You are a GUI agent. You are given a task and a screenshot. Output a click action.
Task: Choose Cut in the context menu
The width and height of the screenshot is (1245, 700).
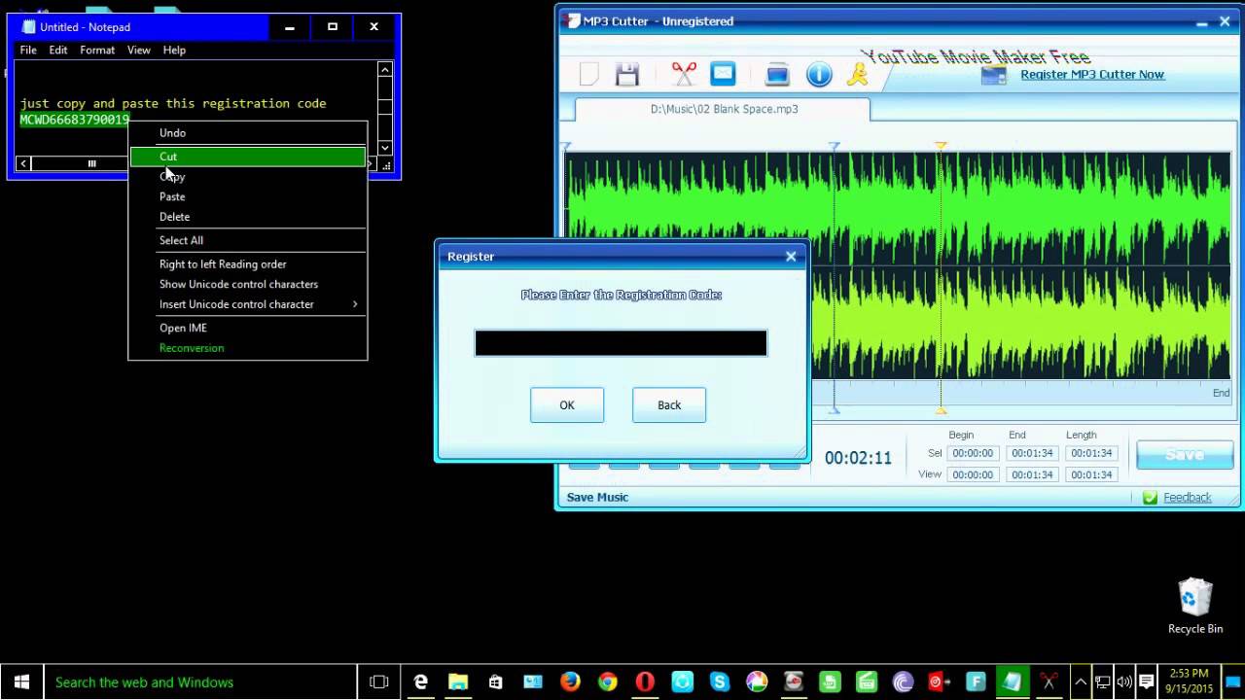tap(248, 157)
